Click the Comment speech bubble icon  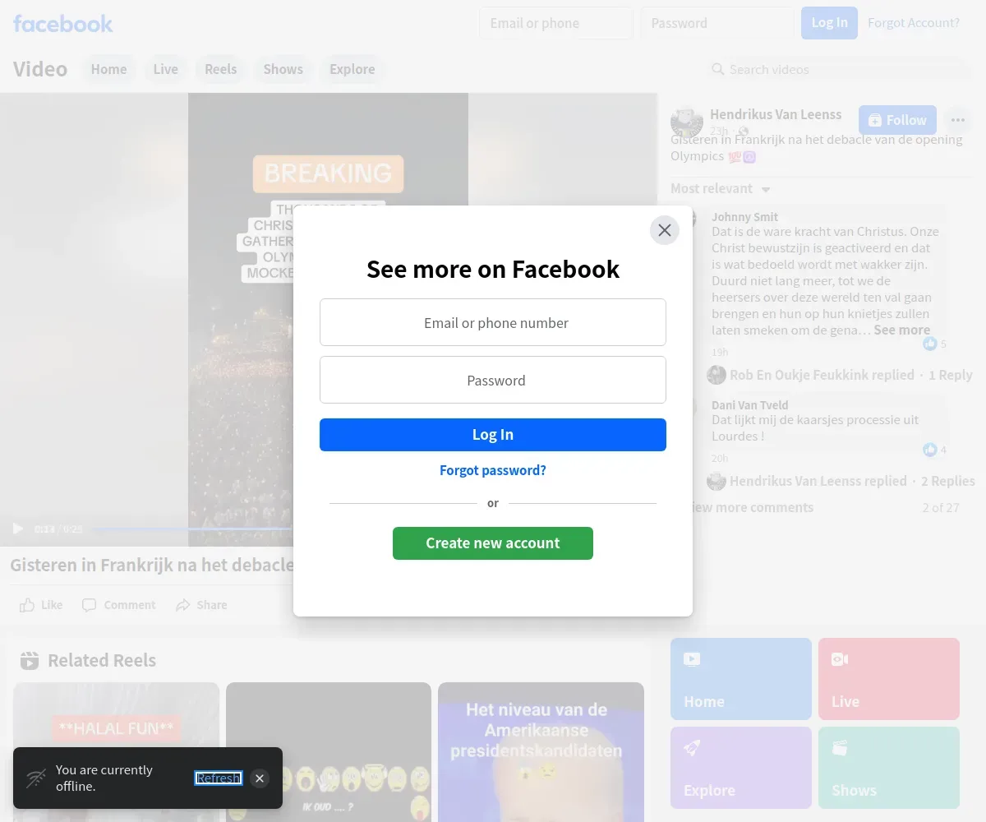tap(89, 605)
